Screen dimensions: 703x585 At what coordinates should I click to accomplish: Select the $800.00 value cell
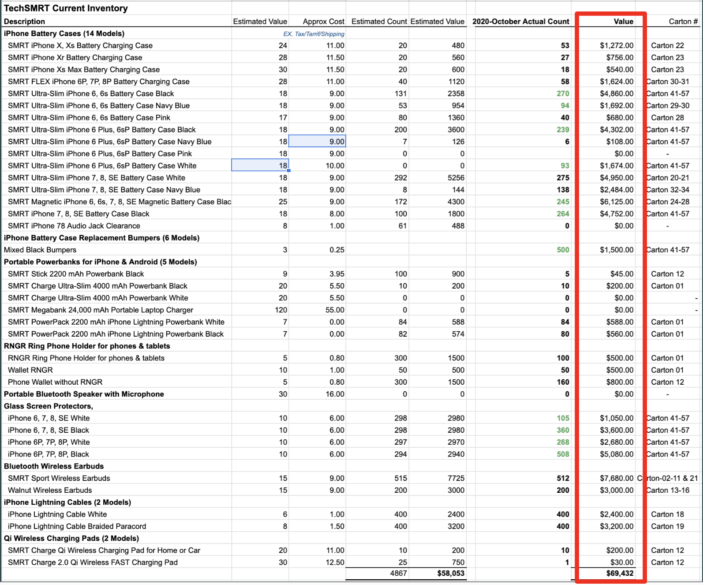pos(620,382)
